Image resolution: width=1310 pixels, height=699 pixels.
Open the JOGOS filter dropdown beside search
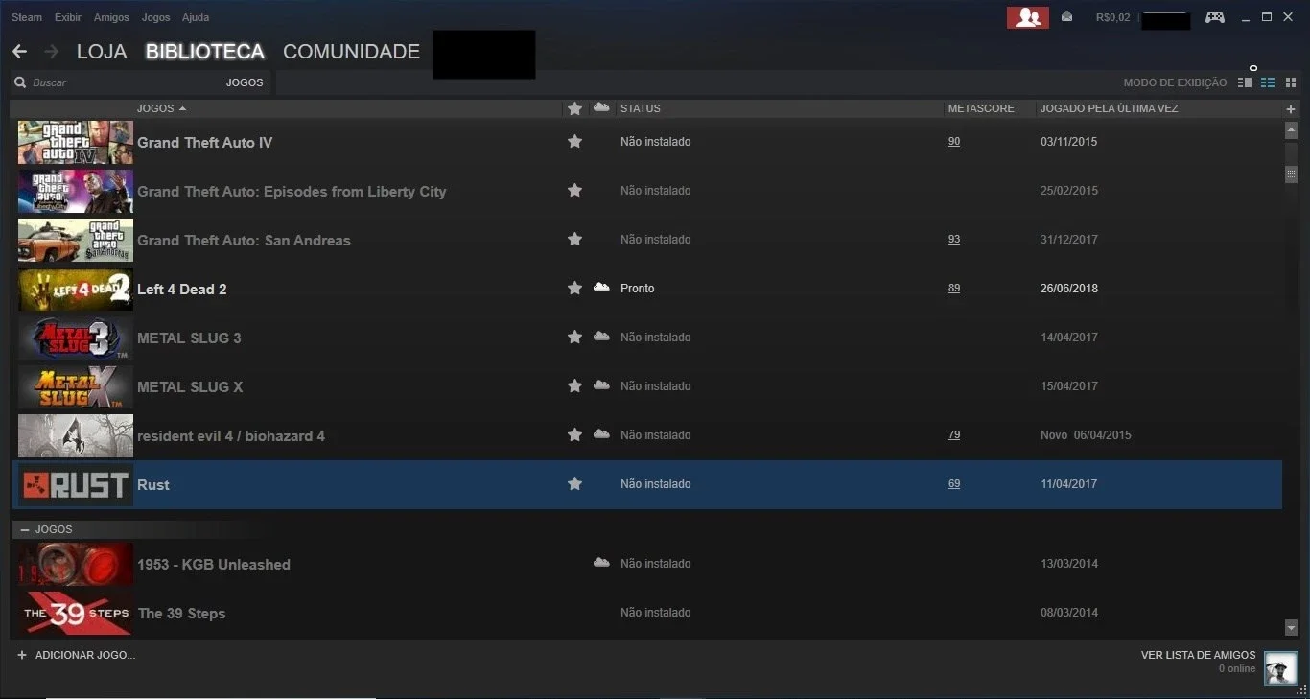pyautogui.click(x=245, y=82)
